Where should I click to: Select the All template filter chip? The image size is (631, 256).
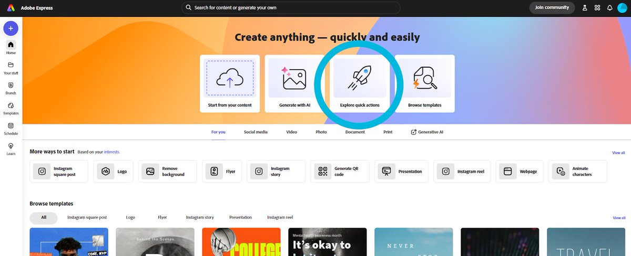pyautogui.click(x=44, y=217)
